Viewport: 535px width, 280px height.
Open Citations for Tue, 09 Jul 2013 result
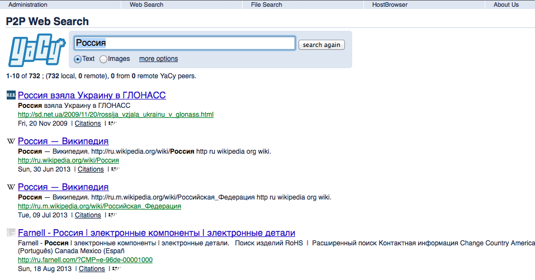pos(88,215)
